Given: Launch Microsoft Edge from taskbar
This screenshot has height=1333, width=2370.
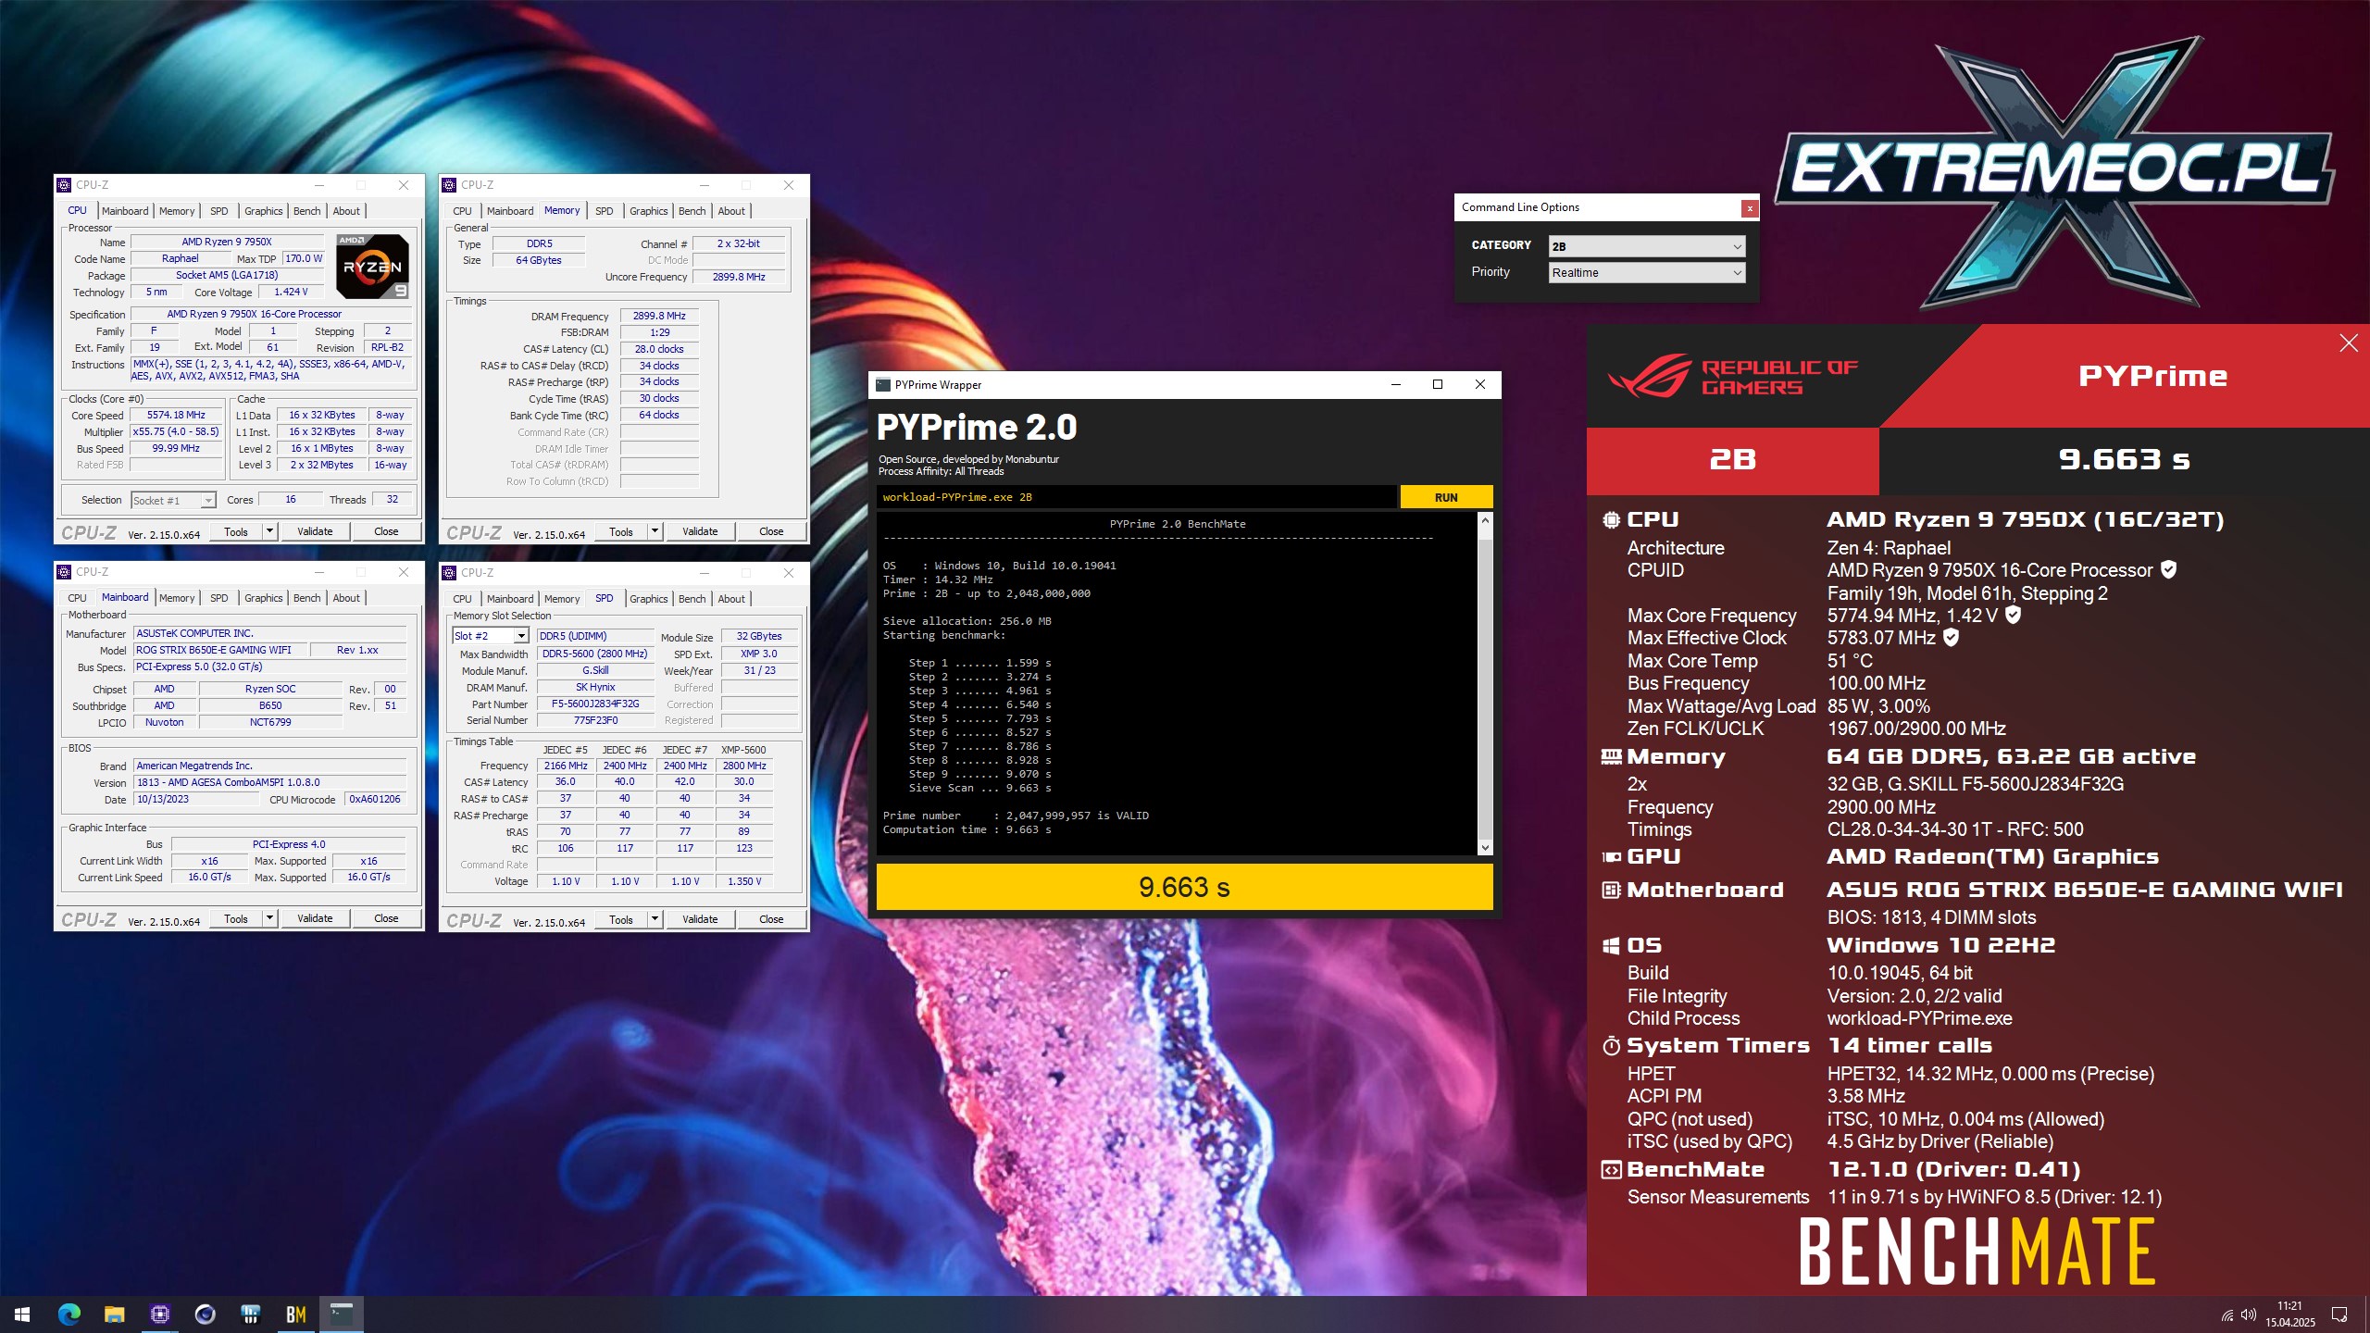Looking at the screenshot, I should pyautogui.click(x=69, y=1314).
